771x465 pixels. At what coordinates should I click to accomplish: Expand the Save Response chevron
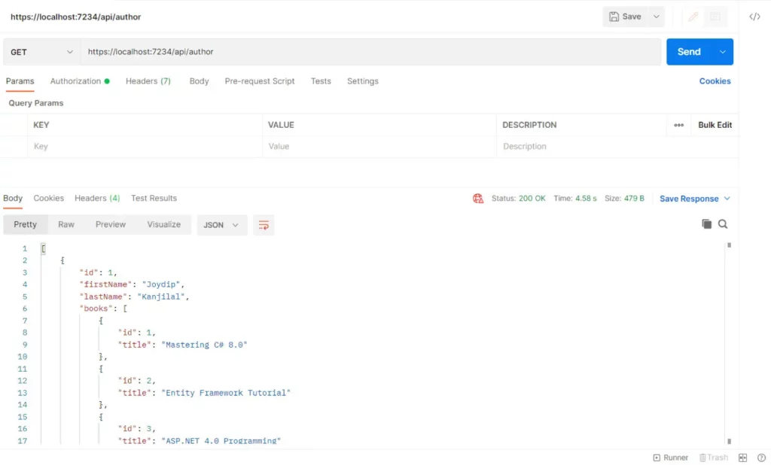(x=727, y=199)
